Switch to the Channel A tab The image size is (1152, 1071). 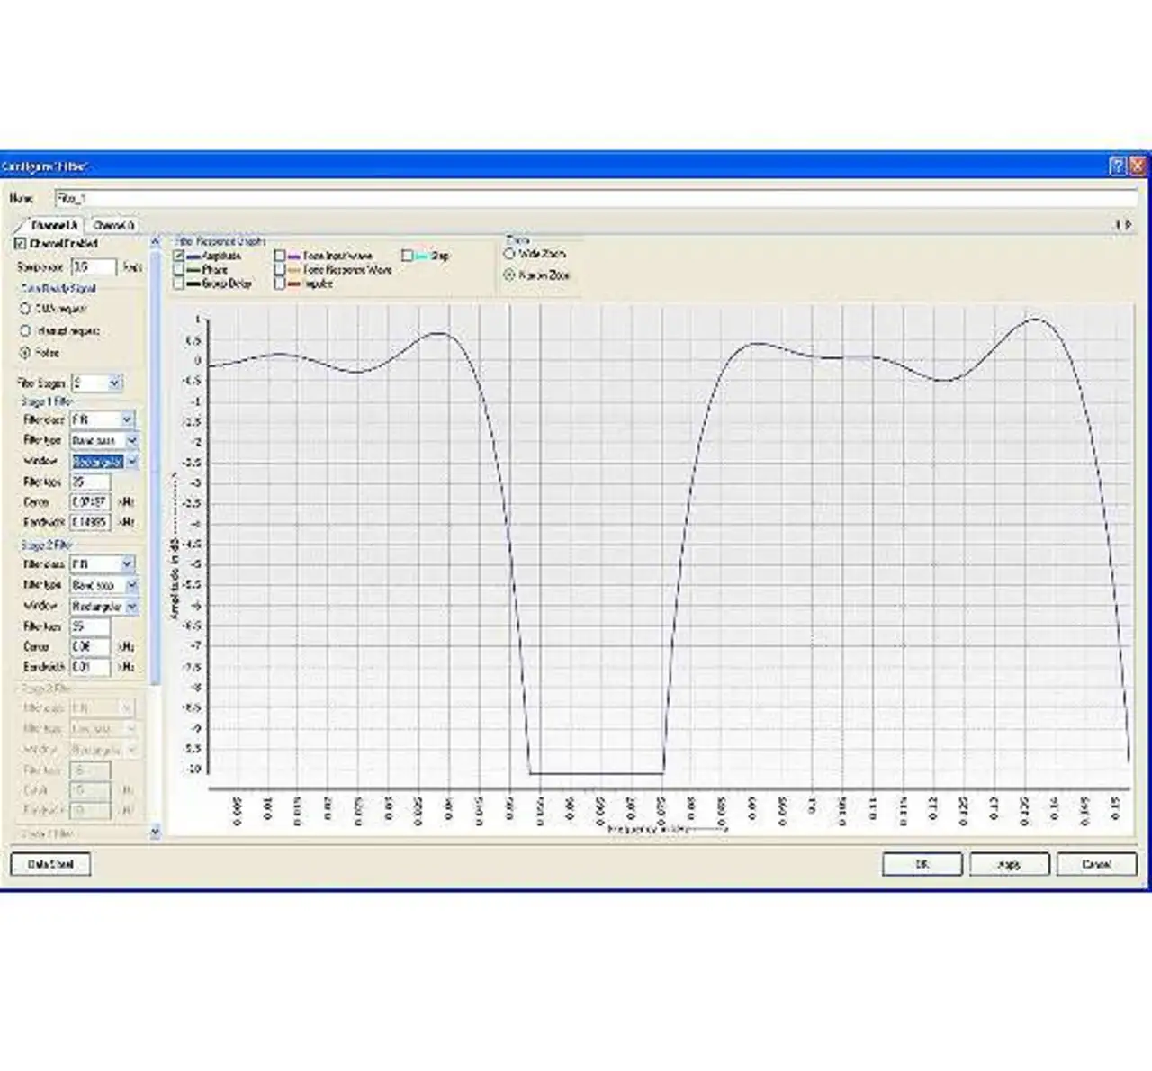pyautogui.click(x=54, y=225)
